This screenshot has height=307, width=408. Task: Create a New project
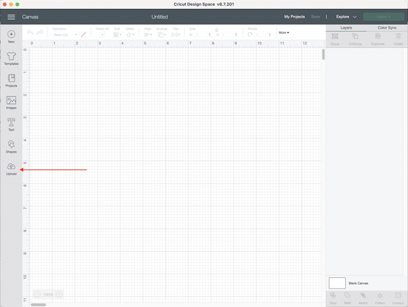click(x=11, y=37)
